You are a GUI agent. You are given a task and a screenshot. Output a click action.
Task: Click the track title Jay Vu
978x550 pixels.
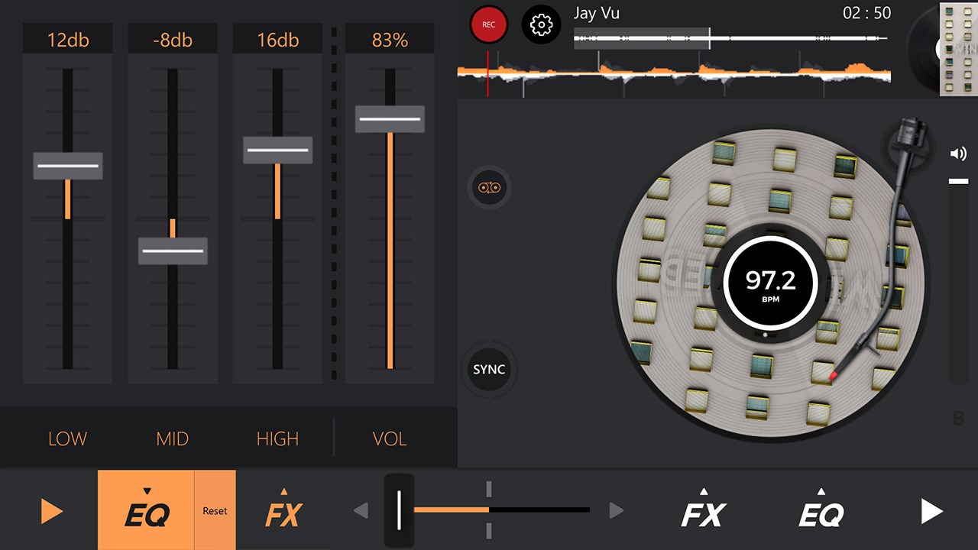coord(596,13)
